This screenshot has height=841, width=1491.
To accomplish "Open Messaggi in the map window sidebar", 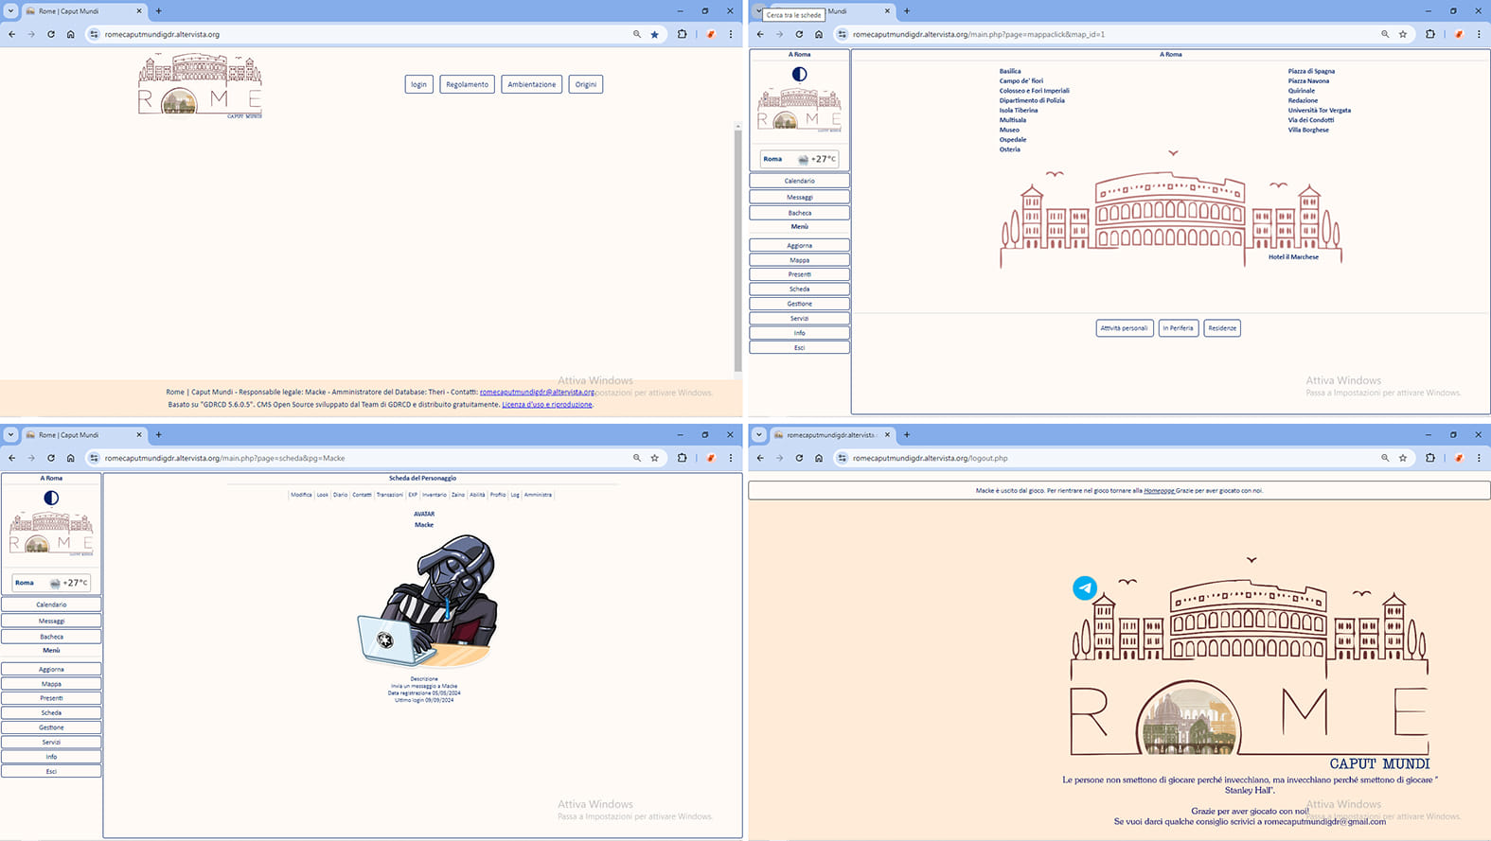I will (x=800, y=197).
